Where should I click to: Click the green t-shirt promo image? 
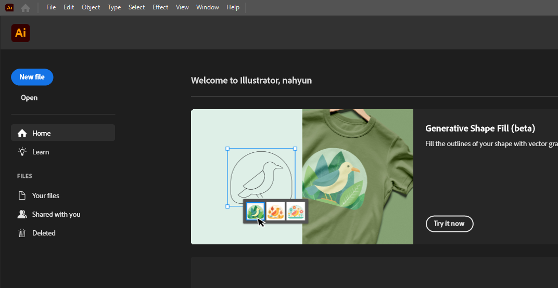[x=358, y=177]
